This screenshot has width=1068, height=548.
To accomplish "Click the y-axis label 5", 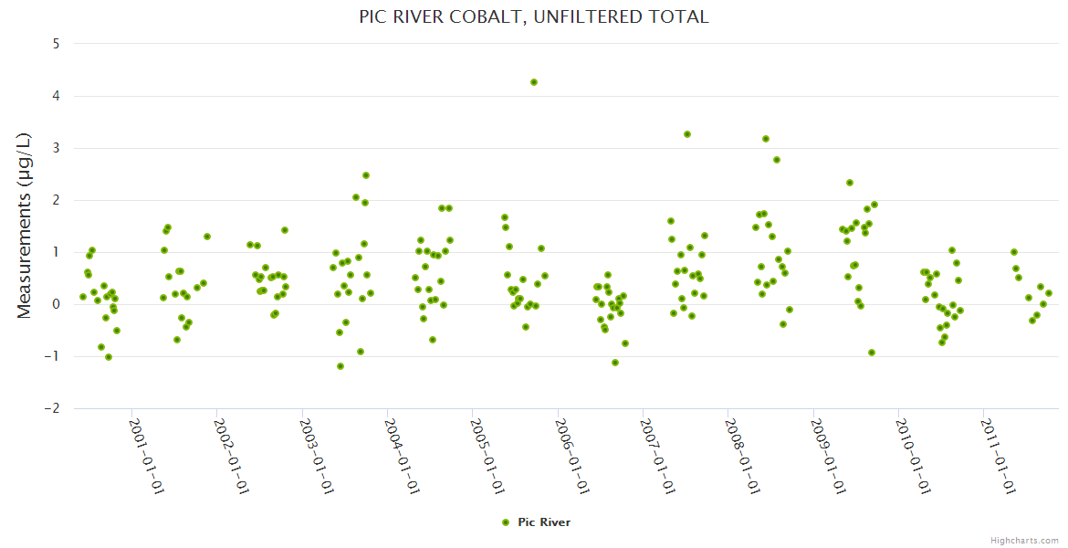I will tap(57, 43).
